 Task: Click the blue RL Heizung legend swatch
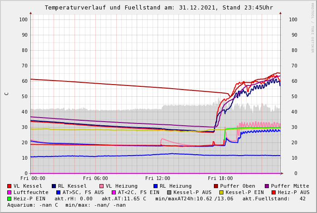(155, 186)
